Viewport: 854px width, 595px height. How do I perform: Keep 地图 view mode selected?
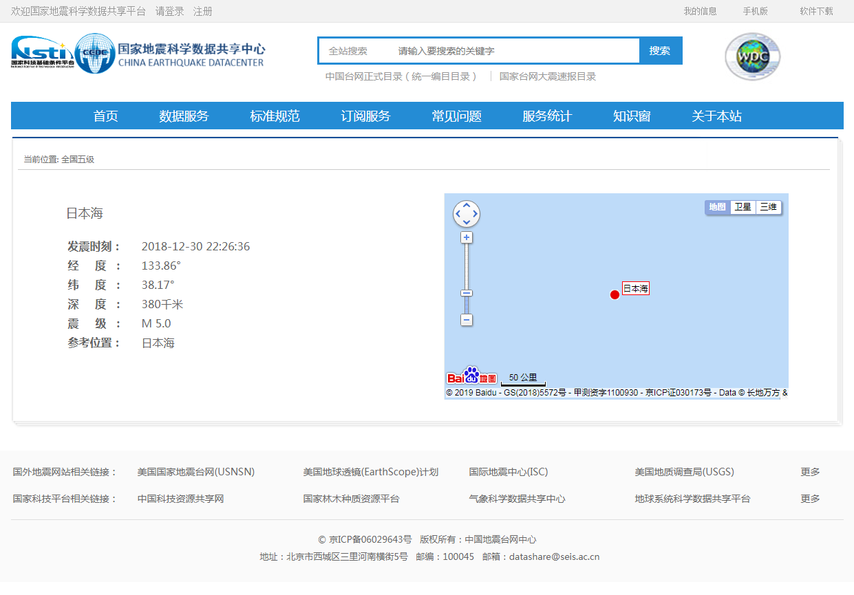(x=718, y=206)
